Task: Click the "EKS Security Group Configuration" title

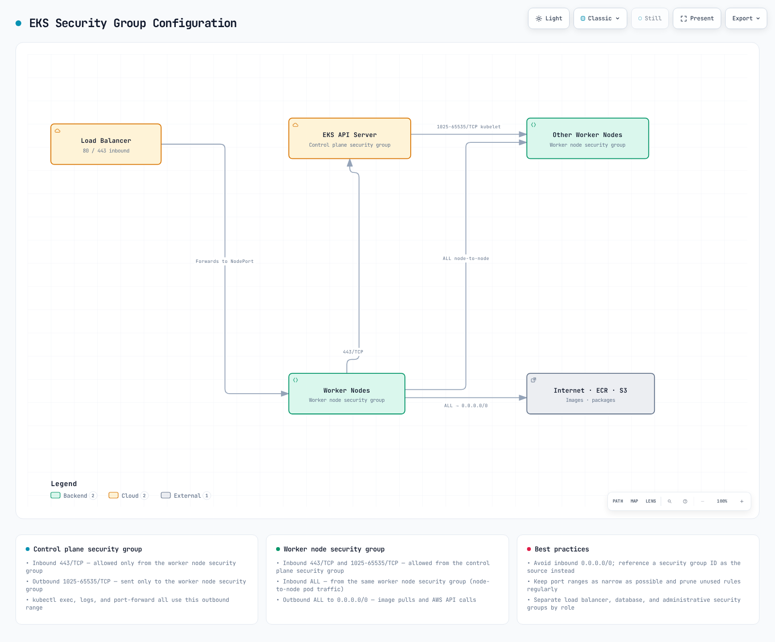Action: click(133, 23)
